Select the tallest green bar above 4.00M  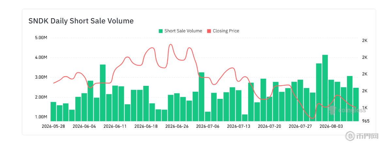tap(325, 88)
